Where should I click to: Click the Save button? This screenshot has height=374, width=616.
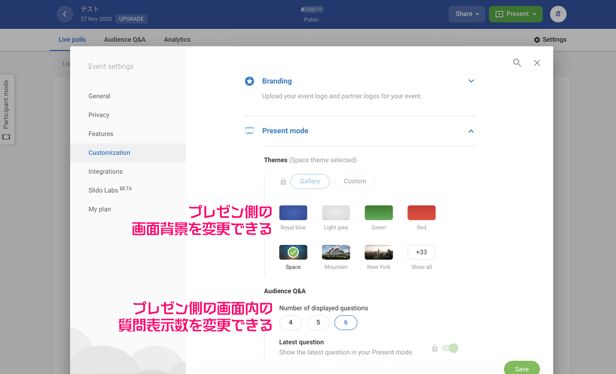pyautogui.click(x=522, y=368)
